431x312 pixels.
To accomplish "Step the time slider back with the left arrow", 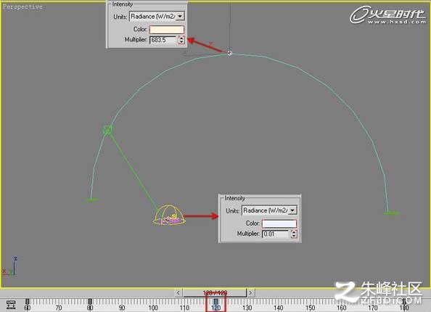I will (x=178, y=292).
